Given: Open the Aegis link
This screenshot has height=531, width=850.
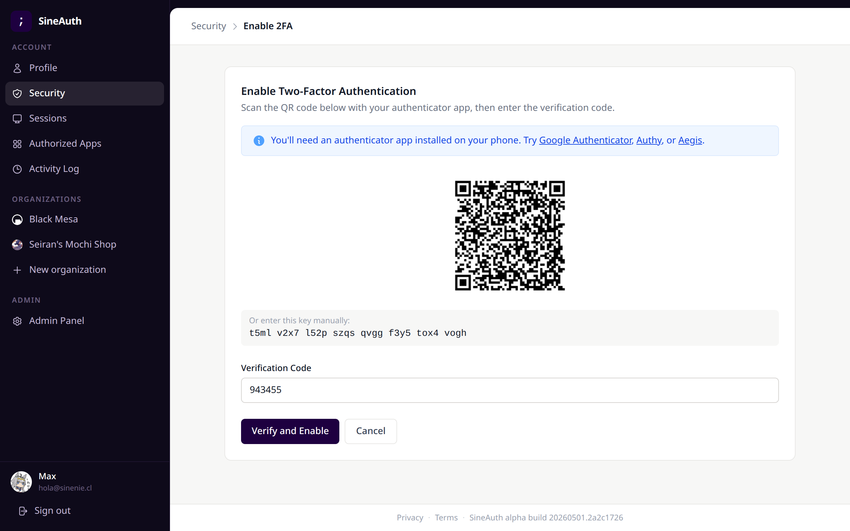Looking at the screenshot, I should click(x=690, y=140).
